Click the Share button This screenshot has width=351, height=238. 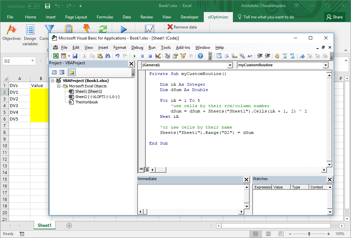(334, 17)
